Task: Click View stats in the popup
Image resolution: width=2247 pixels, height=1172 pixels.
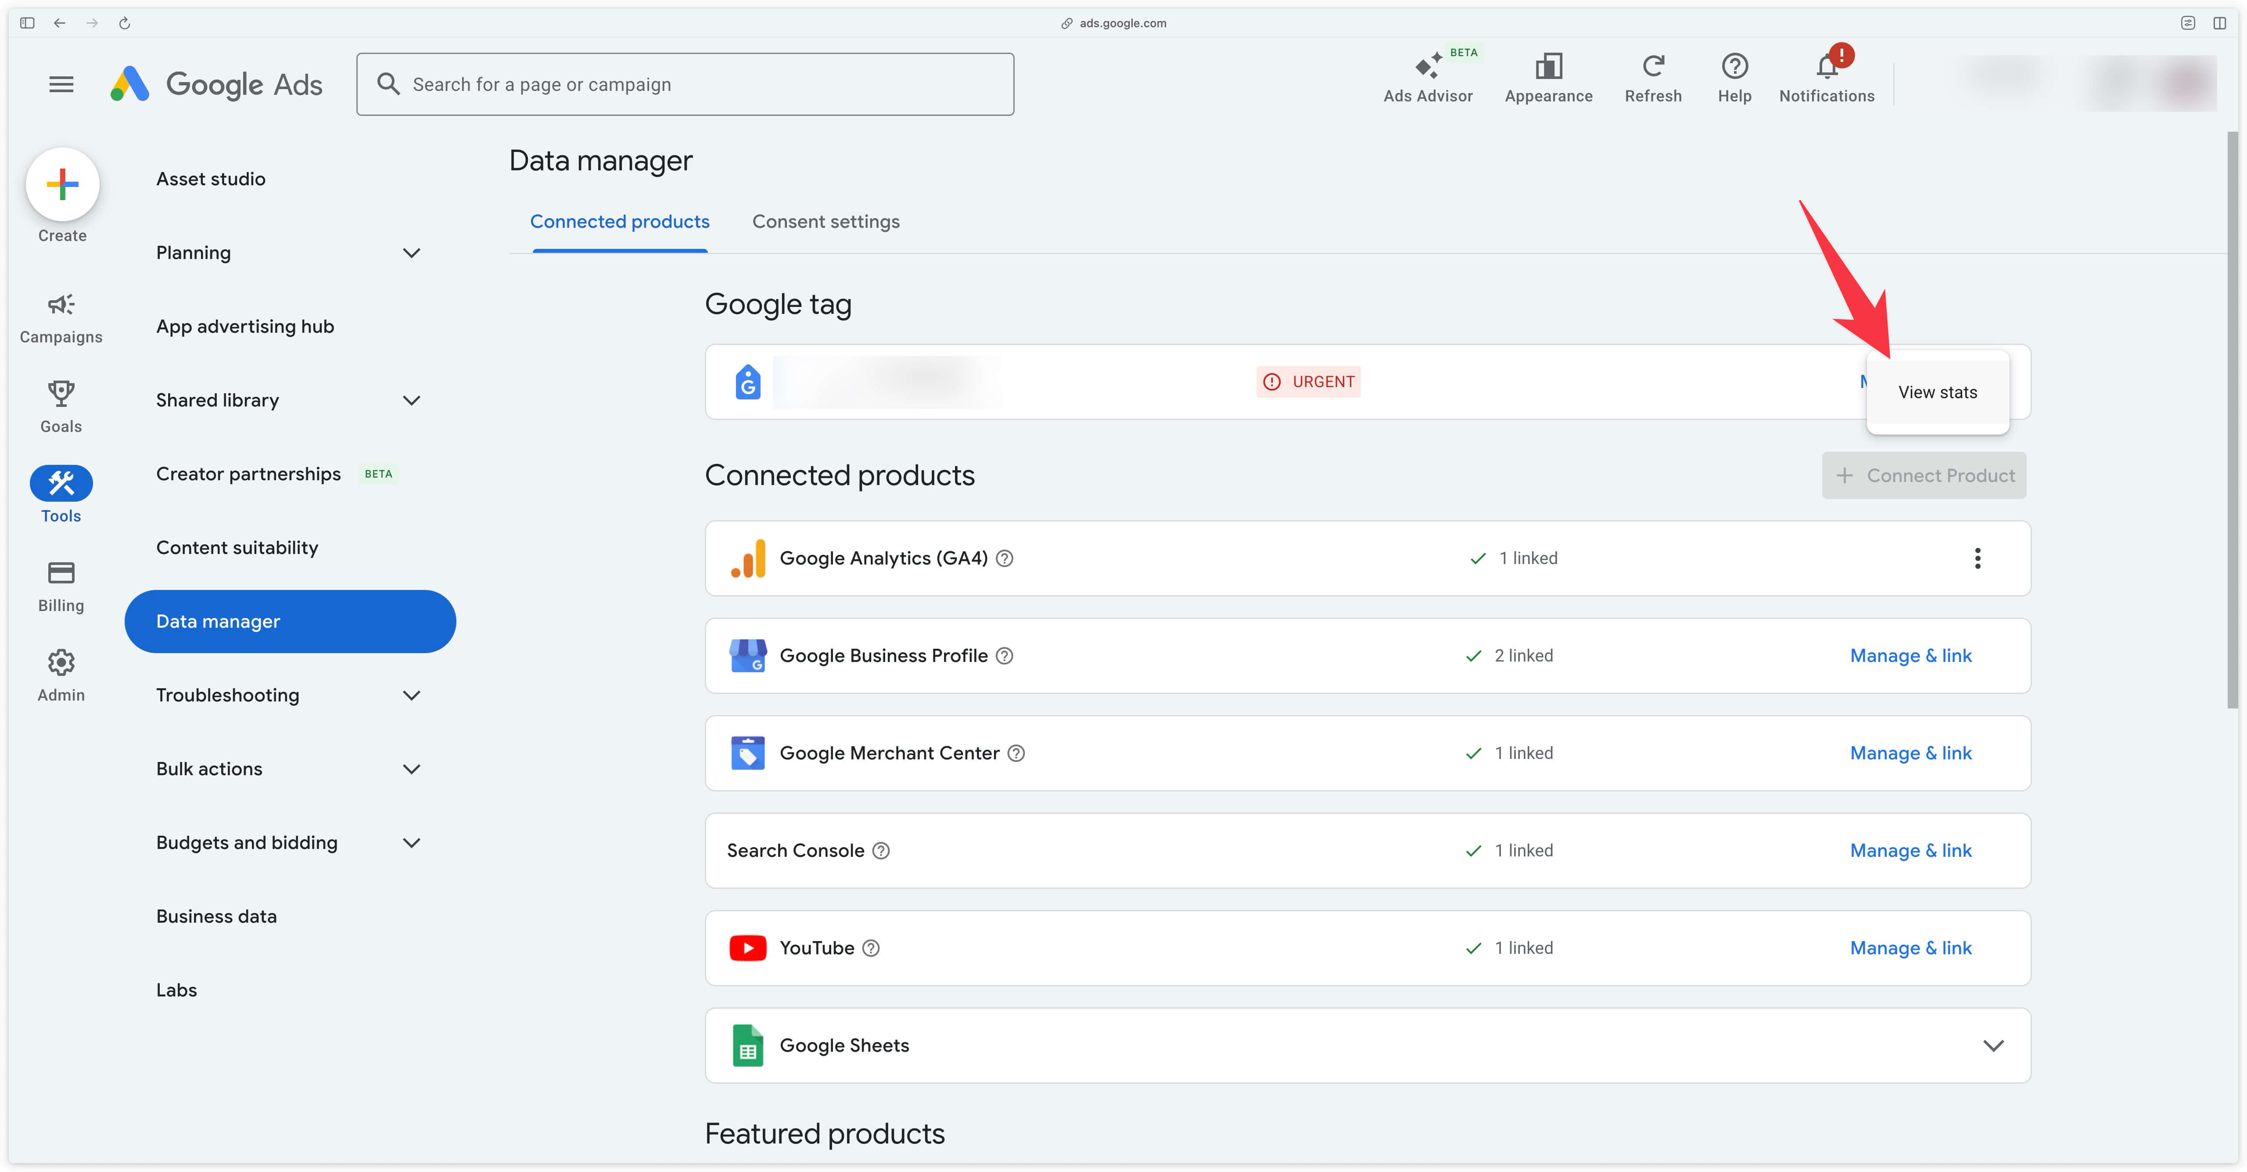Action: [1937, 392]
